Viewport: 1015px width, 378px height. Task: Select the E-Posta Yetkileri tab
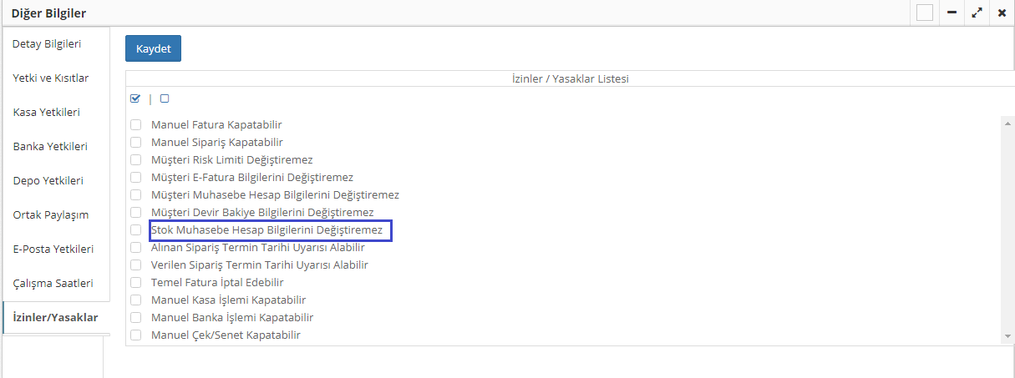[53, 249]
